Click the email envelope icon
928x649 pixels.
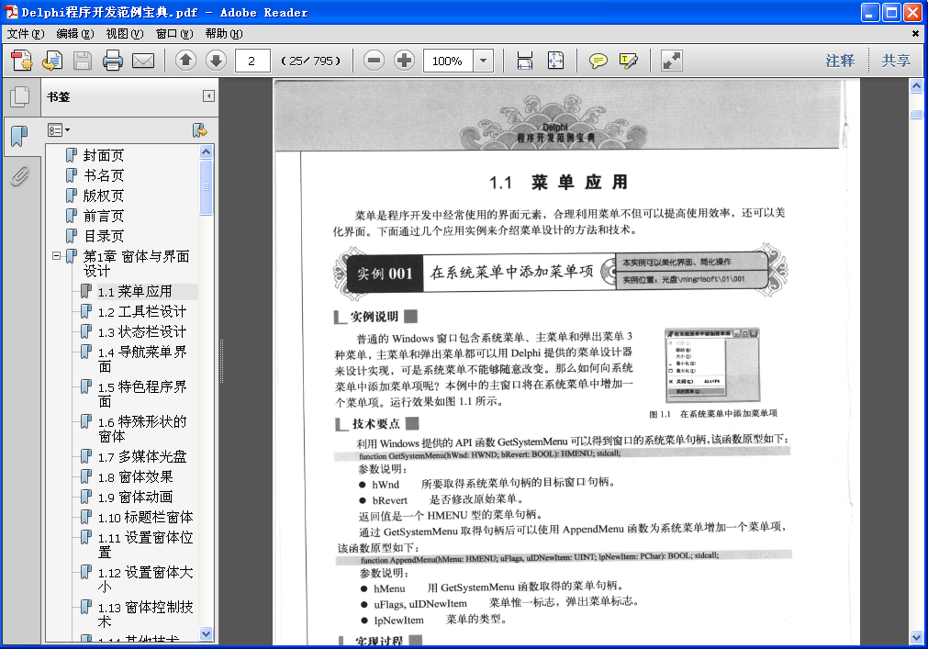(x=143, y=61)
